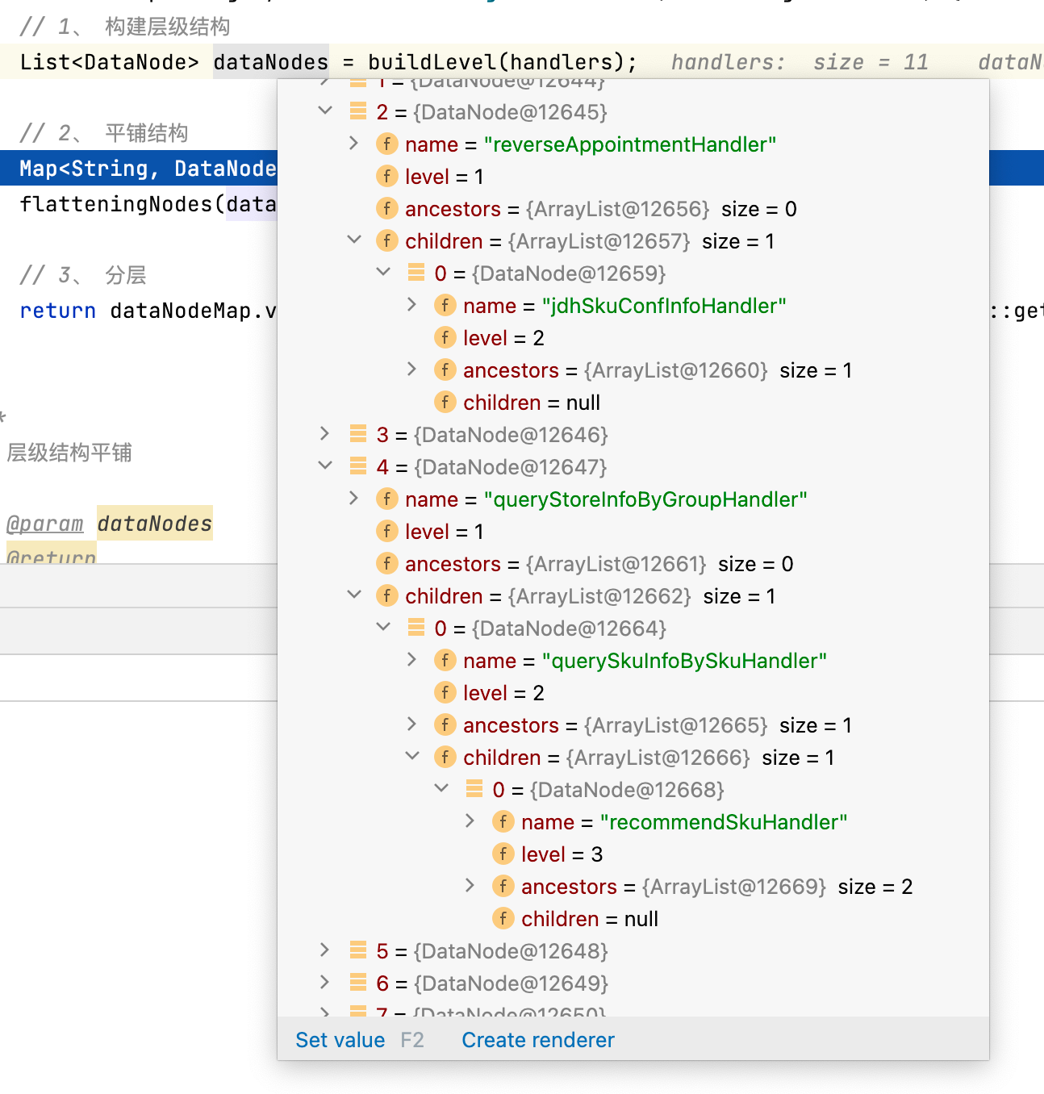The height and width of the screenshot is (1094, 1044).
Task: Expand ancestors ArrayList@12660 node
Action: [412, 369]
